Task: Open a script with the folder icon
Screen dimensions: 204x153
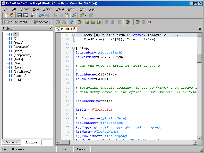Action: click(12, 16)
